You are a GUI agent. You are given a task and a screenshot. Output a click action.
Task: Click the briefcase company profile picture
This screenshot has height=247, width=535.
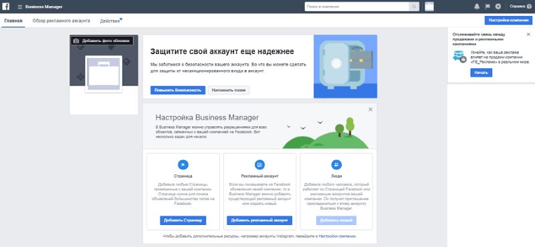pyautogui.click(x=104, y=74)
